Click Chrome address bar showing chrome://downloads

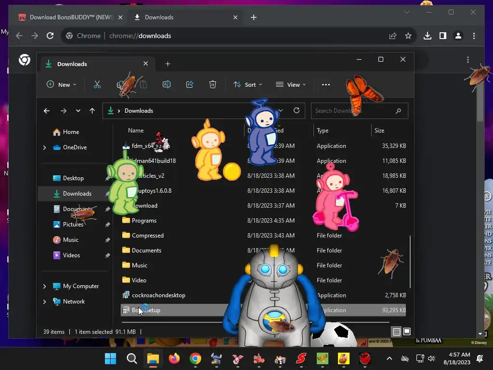(x=239, y=36)
